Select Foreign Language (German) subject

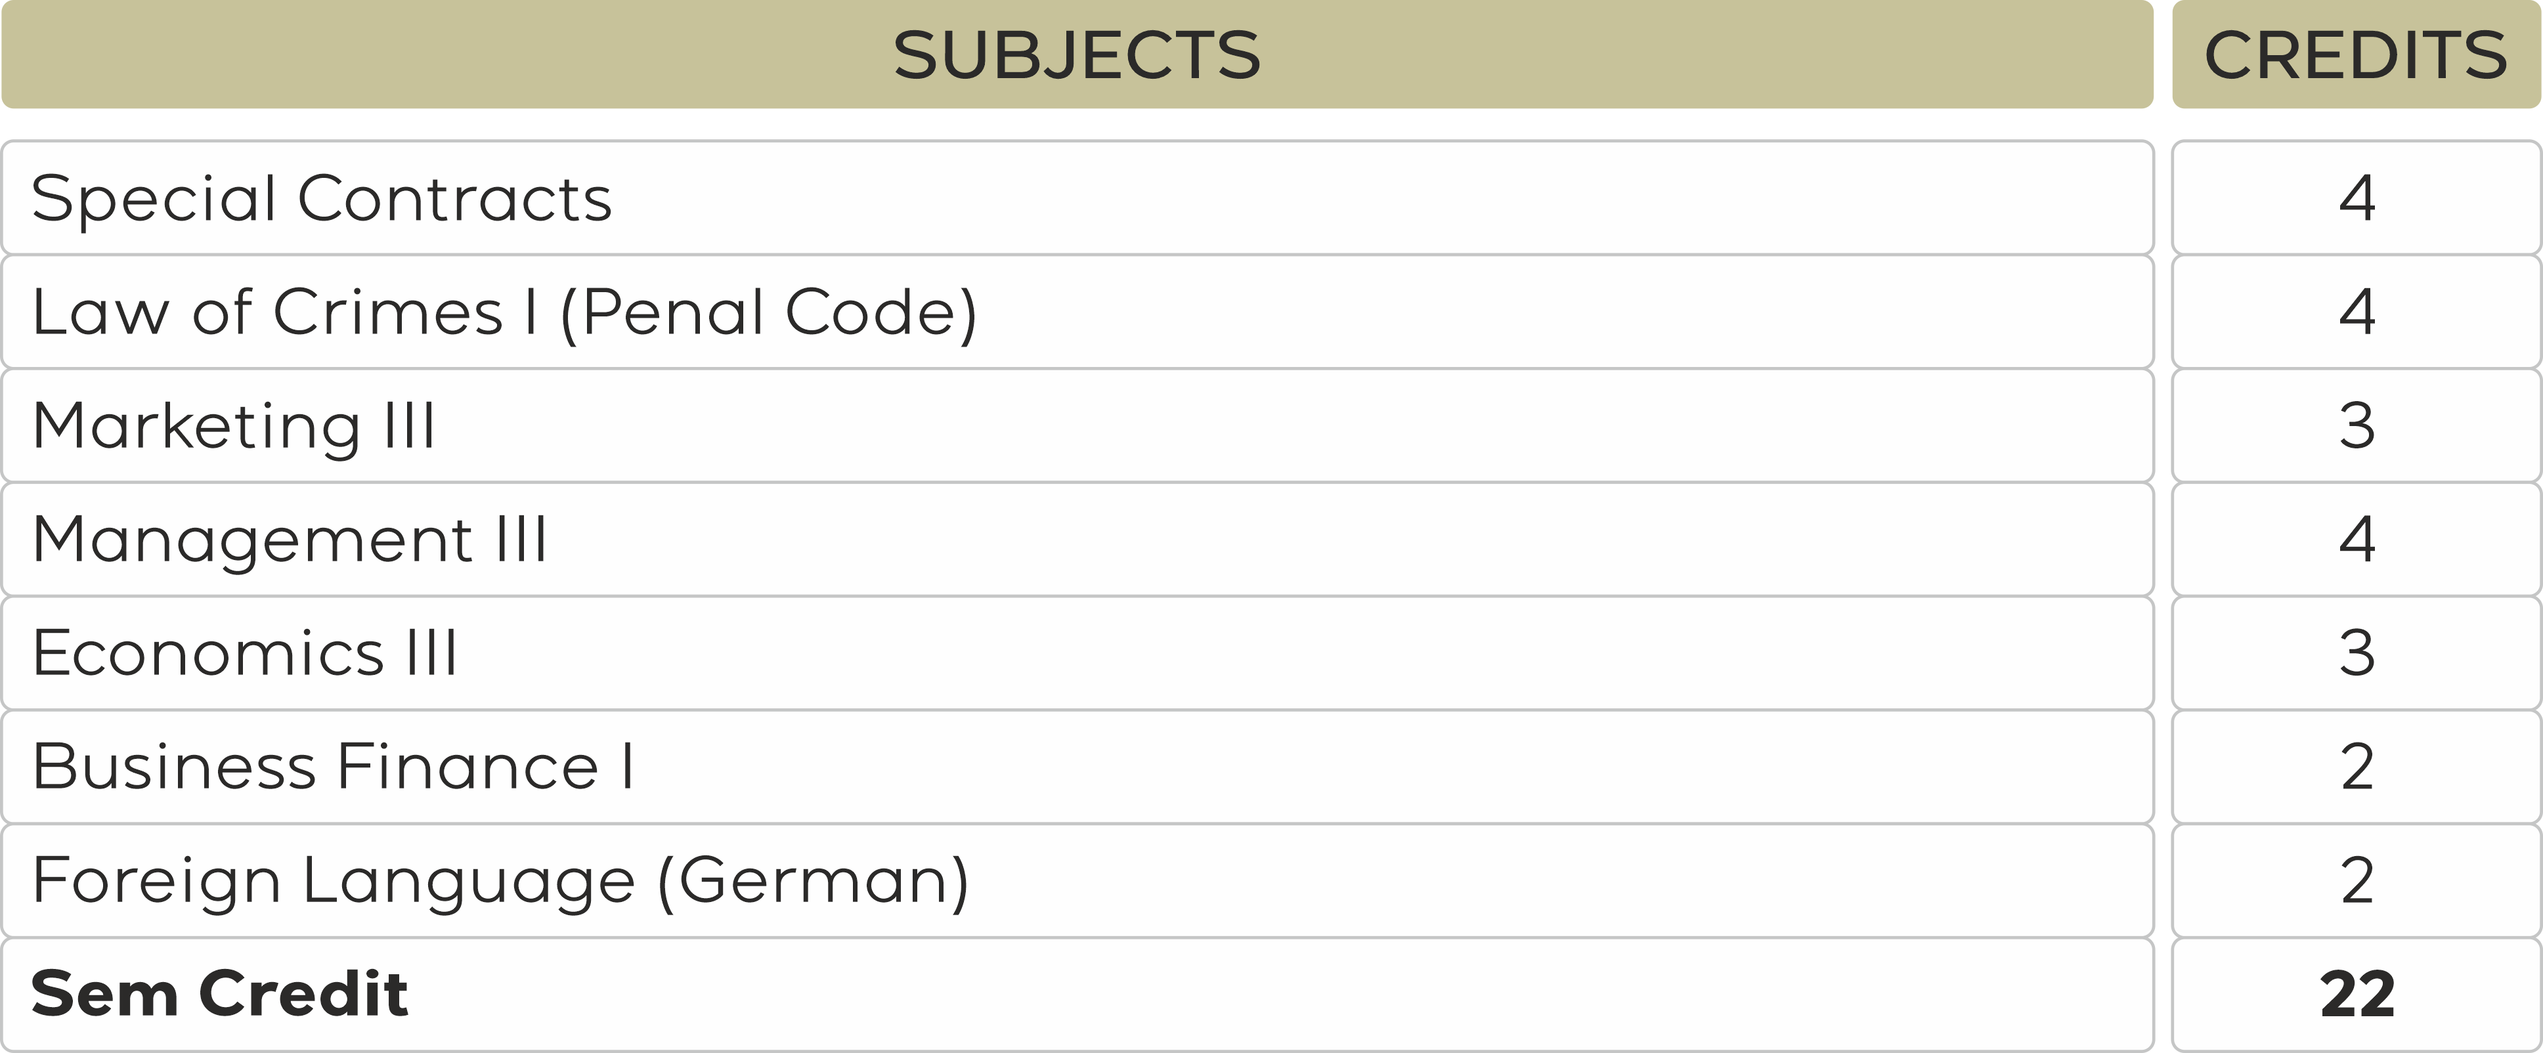(x=500, y=880)
